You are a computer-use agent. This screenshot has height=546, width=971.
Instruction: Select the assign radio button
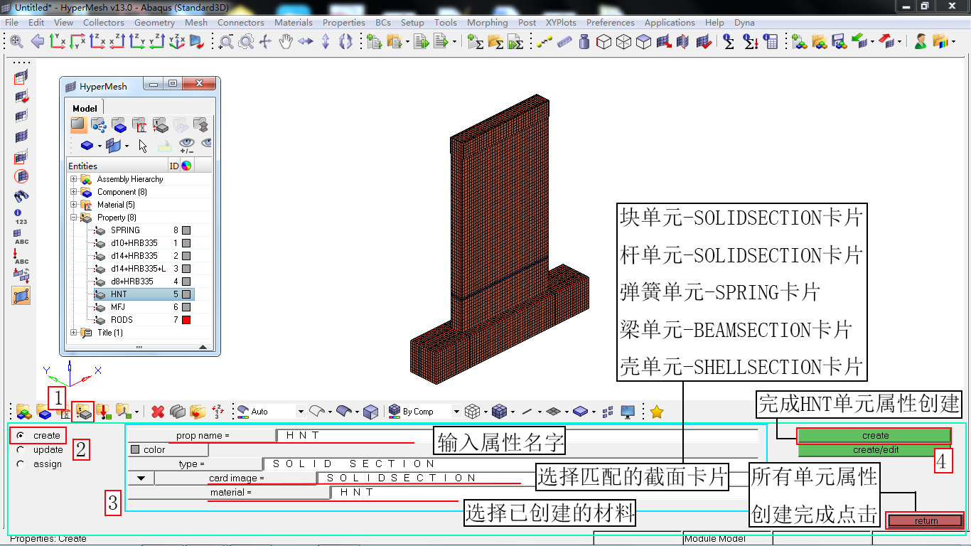point(20,464)
